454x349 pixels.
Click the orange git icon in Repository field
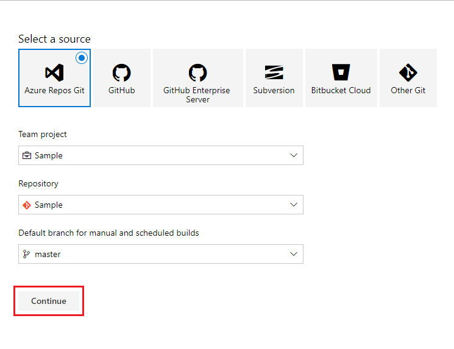(x=27, y=205)
